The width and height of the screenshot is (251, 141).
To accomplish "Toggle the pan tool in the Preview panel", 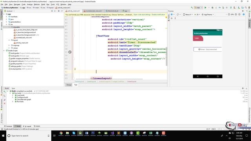I will point(172,18).
